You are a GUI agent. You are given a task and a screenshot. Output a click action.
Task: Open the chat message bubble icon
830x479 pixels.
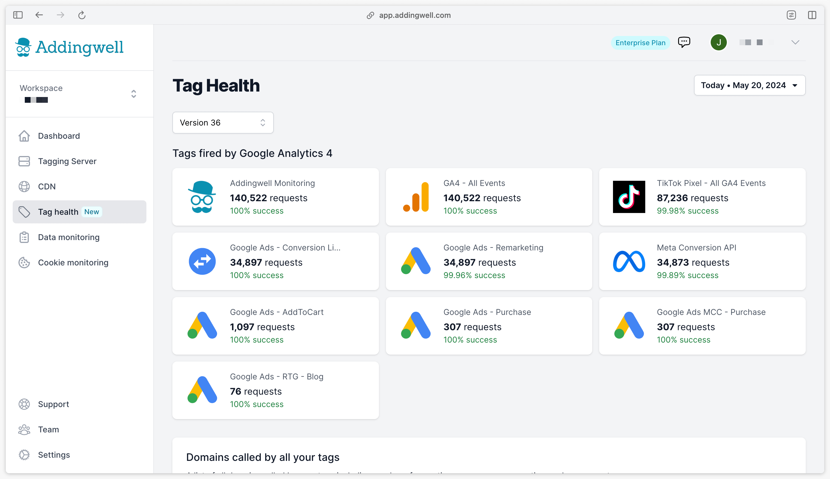coord(684,42)
